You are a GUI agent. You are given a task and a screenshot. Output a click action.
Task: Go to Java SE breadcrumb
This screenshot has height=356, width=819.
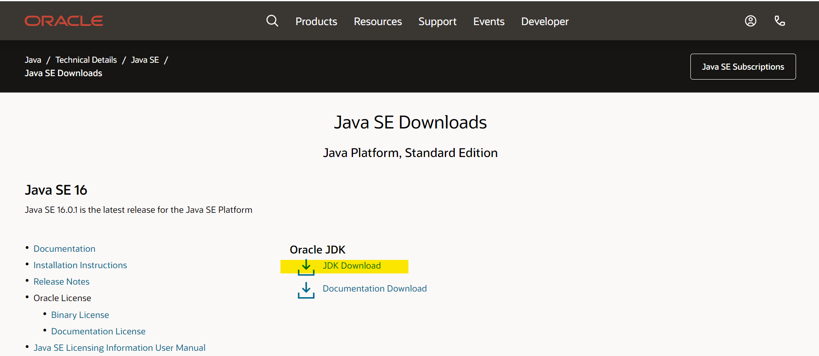click(x=145, y=60)
